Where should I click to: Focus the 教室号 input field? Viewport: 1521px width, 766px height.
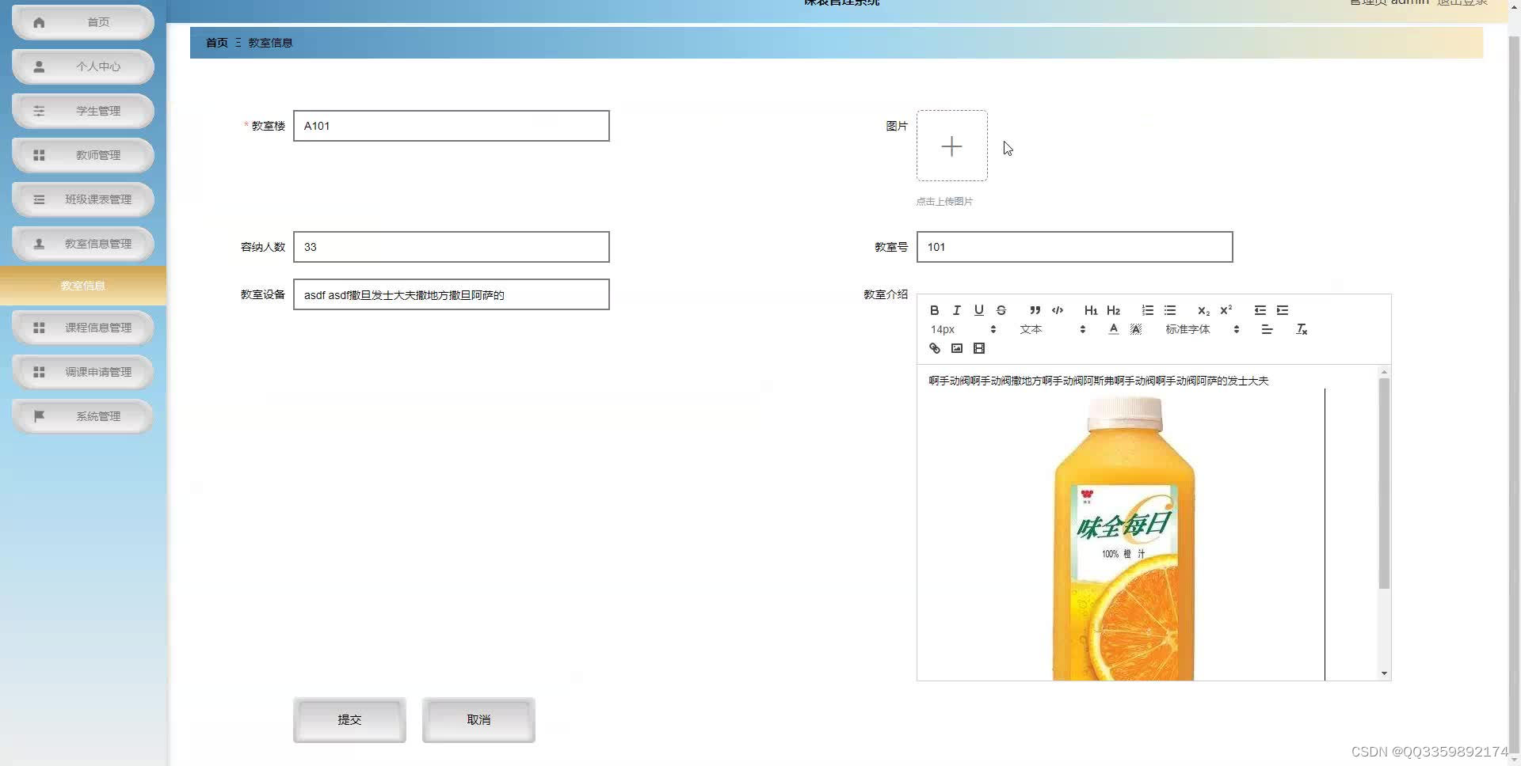click(1075, 247)
